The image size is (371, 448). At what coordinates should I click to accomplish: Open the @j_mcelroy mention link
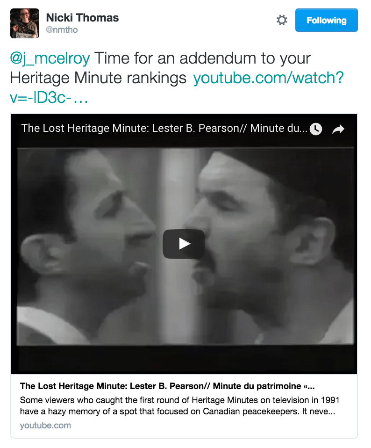pyautogui.click(x=50, y=58)
